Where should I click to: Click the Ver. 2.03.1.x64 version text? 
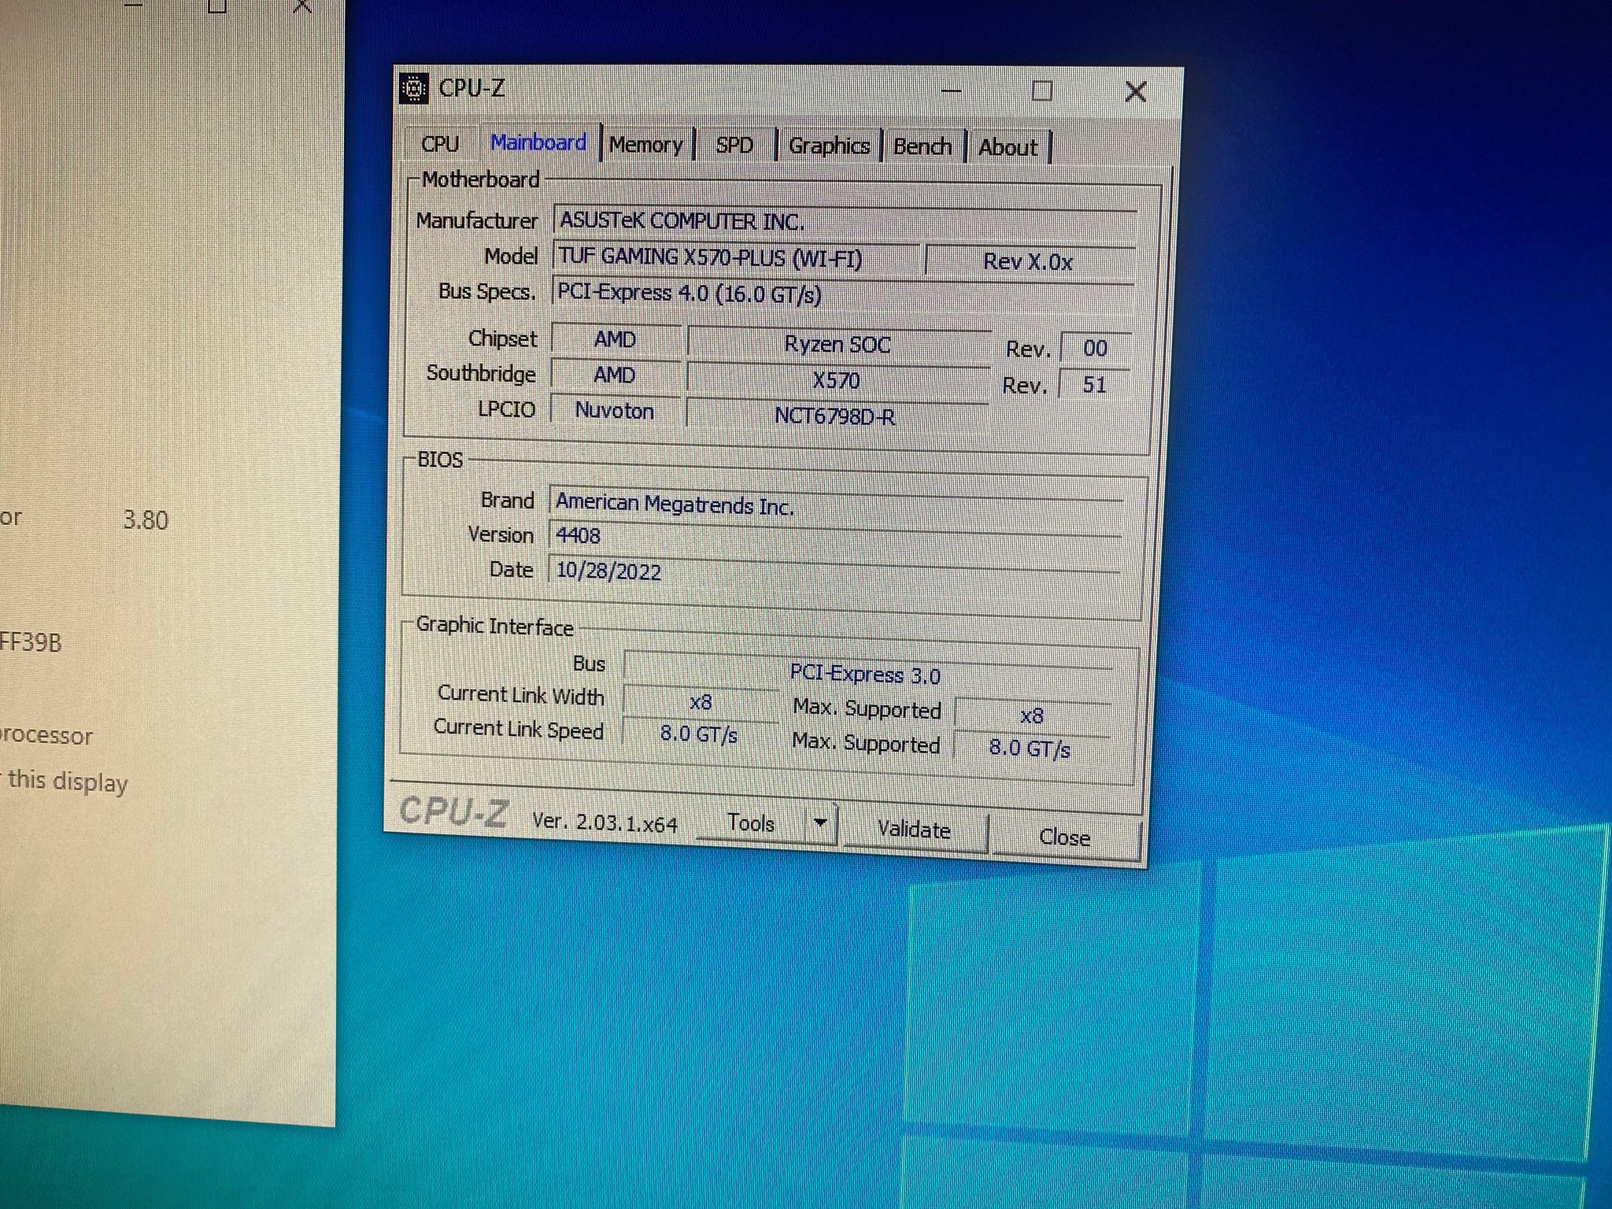click(x=604, y=823)
